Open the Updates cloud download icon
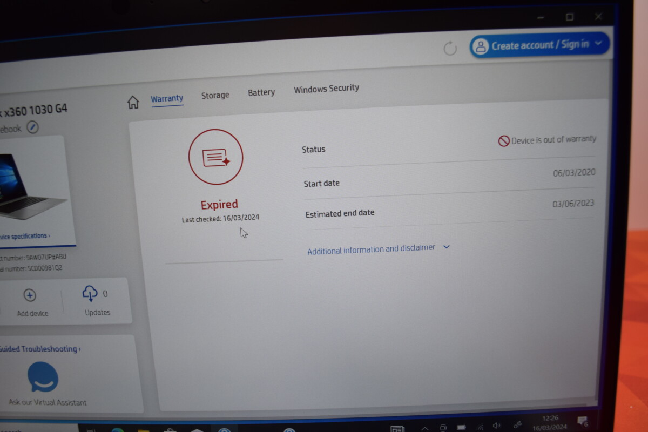648x432 pixels. 90,293
